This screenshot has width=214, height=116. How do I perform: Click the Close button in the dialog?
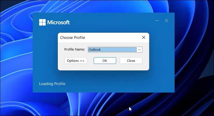coord(131,61)
